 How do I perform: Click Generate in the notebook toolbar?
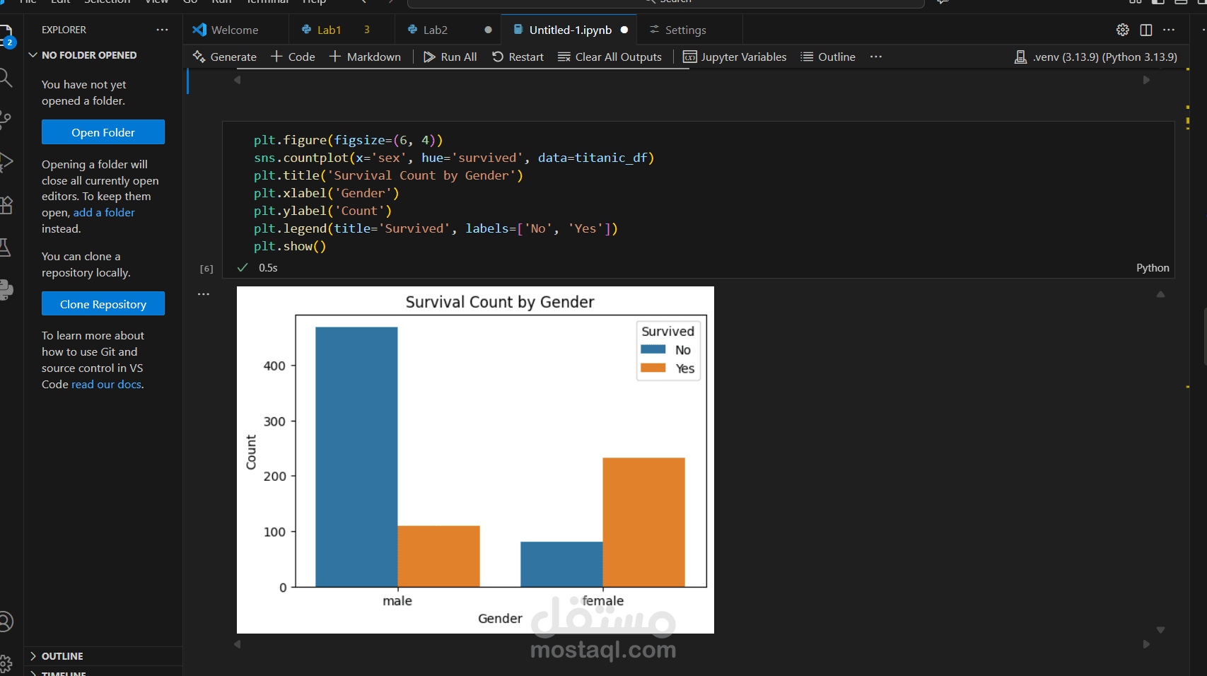pos(224,57)
